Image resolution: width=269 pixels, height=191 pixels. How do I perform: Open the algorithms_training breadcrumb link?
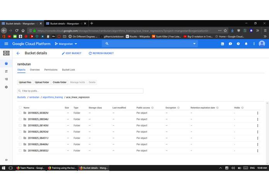click(53, 97)
